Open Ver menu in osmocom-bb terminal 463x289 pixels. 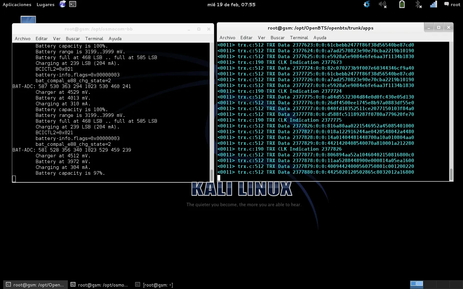point(57,39)
